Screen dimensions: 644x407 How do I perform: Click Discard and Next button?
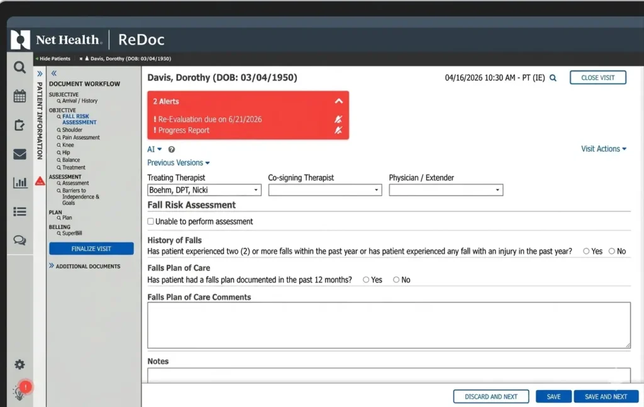tap(491, 396)
